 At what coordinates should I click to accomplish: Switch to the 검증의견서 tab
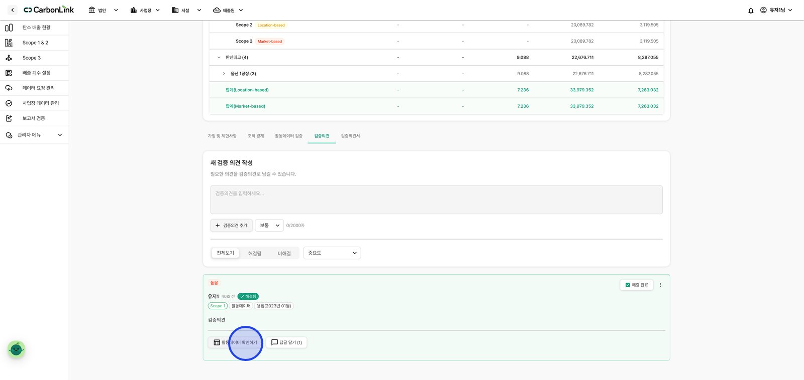pyautogui.click(x=350, y=136)
